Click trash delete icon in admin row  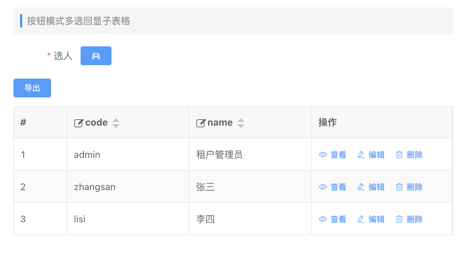[x=399, y=155]
